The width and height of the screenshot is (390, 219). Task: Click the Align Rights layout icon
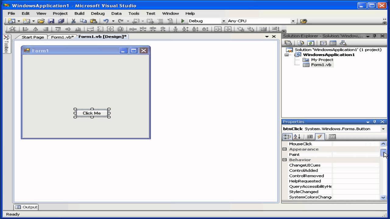(45, 29)
